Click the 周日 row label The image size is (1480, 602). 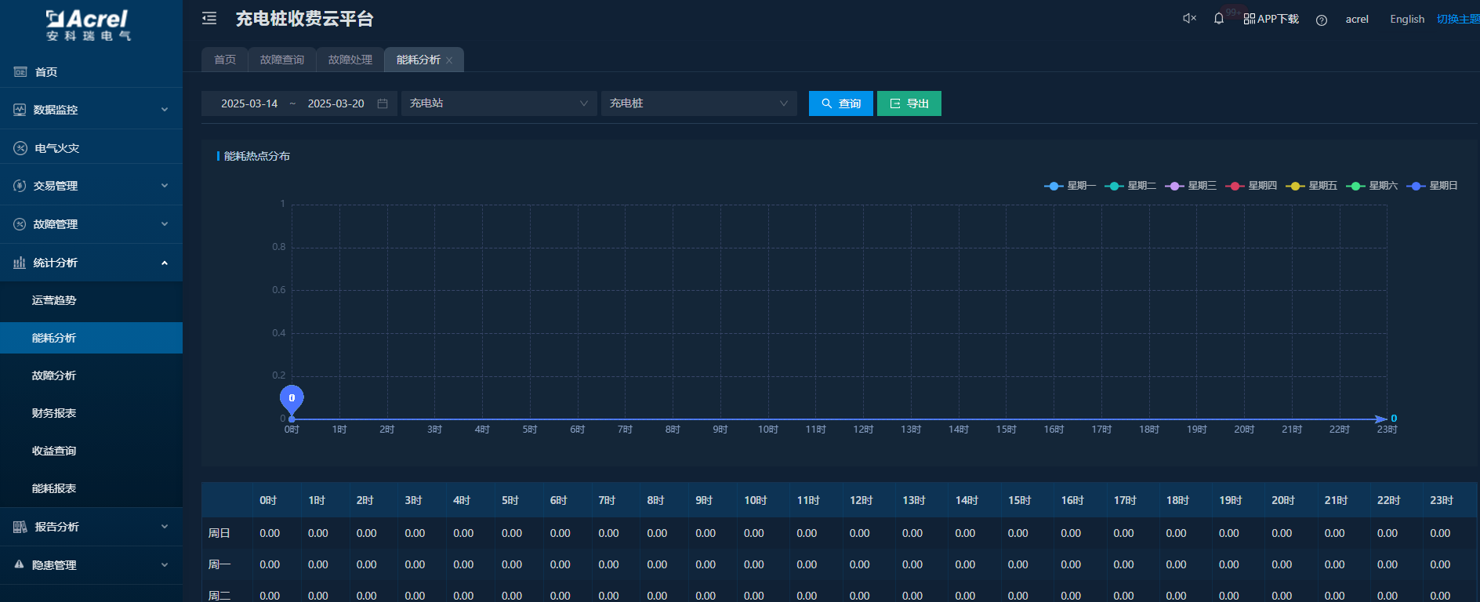coord(219,533)
